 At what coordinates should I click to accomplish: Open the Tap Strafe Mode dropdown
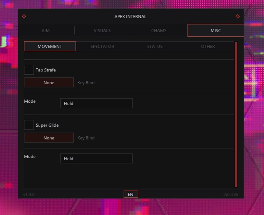coord(96,103)
